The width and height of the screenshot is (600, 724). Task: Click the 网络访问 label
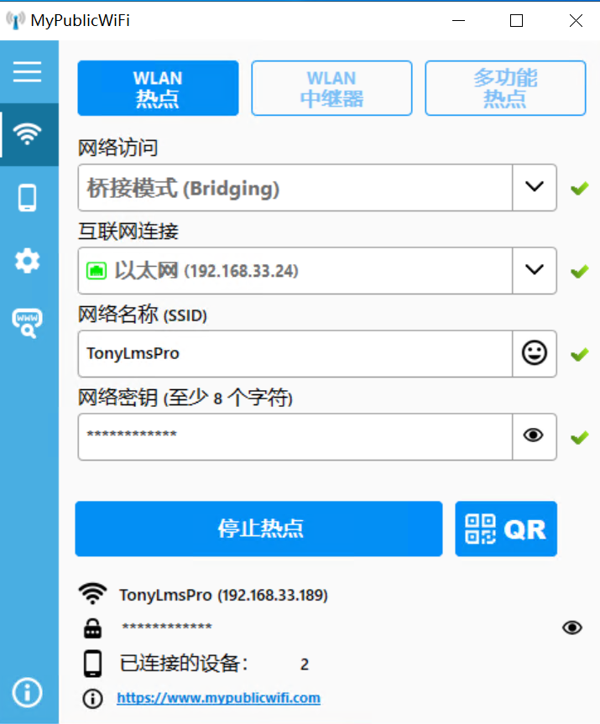pos(117,148)
